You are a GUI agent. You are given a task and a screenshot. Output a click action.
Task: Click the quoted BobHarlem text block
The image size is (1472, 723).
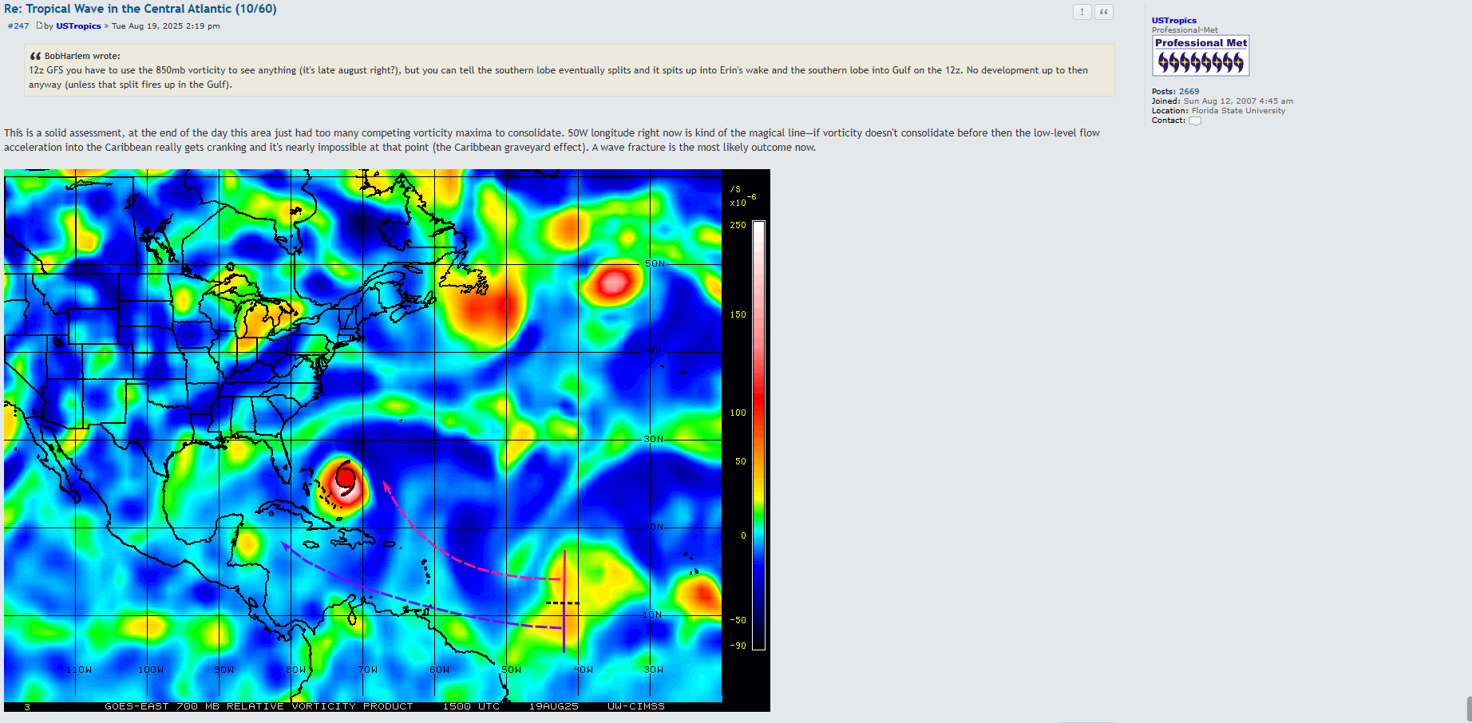(x=558, y=77)
